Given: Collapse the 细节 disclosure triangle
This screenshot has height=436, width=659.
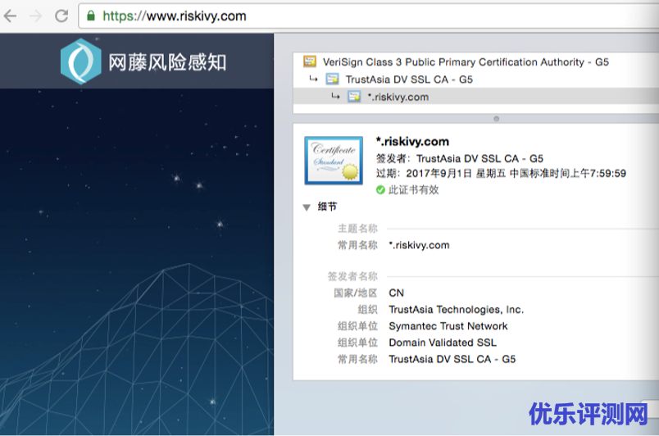Looking at the screenshot, I should 307,207.
